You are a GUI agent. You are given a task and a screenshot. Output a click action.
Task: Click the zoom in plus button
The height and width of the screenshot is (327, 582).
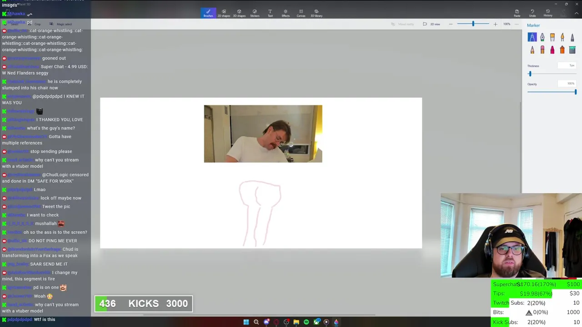pos(495,24)
